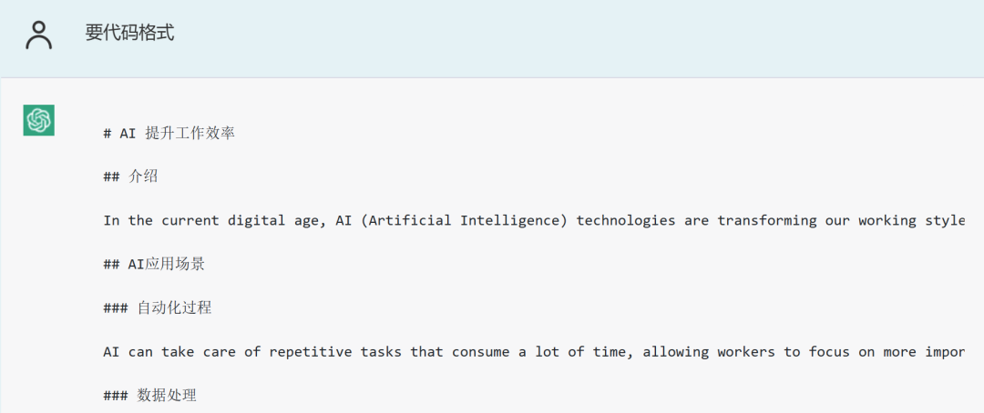Click the "### 自动化过程" heading line
This screenshot has width=984, height=413.
click(x=157, y=307)
